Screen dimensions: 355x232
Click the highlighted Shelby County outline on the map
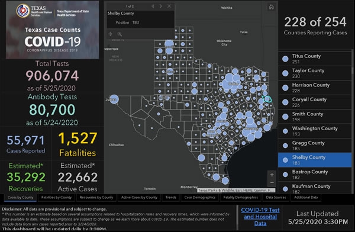point(267,99)
